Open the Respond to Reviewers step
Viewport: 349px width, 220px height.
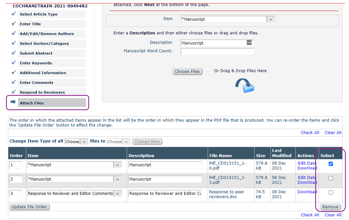click(42, 92)
